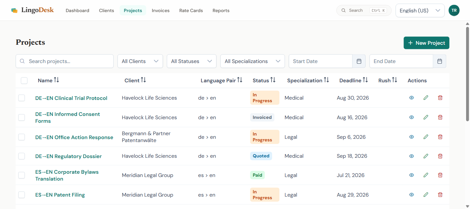Select the DE→EN Regulatory Dossier row checkbox

[22, 156]
